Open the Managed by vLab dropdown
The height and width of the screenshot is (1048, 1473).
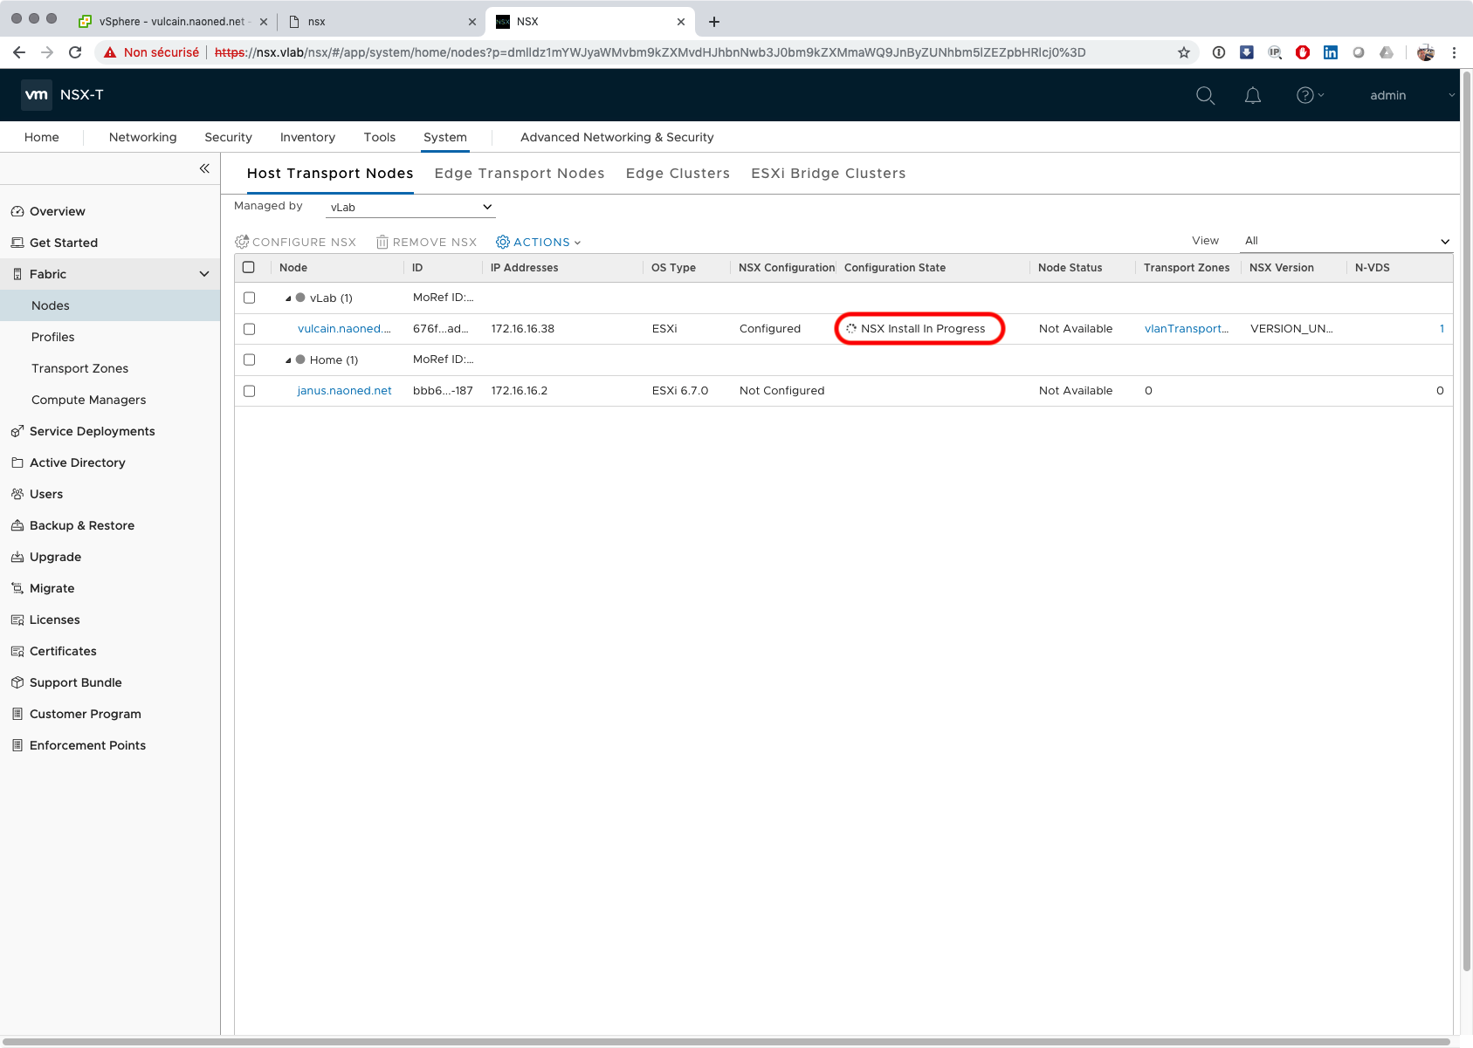point(410,208)
